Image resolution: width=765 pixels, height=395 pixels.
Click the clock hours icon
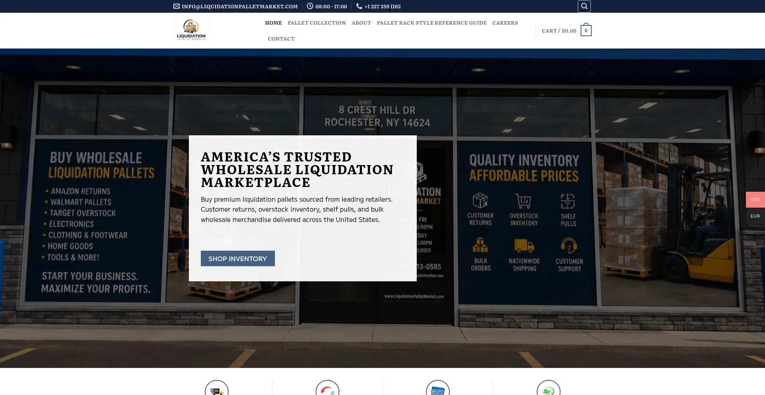coord(310,6)
